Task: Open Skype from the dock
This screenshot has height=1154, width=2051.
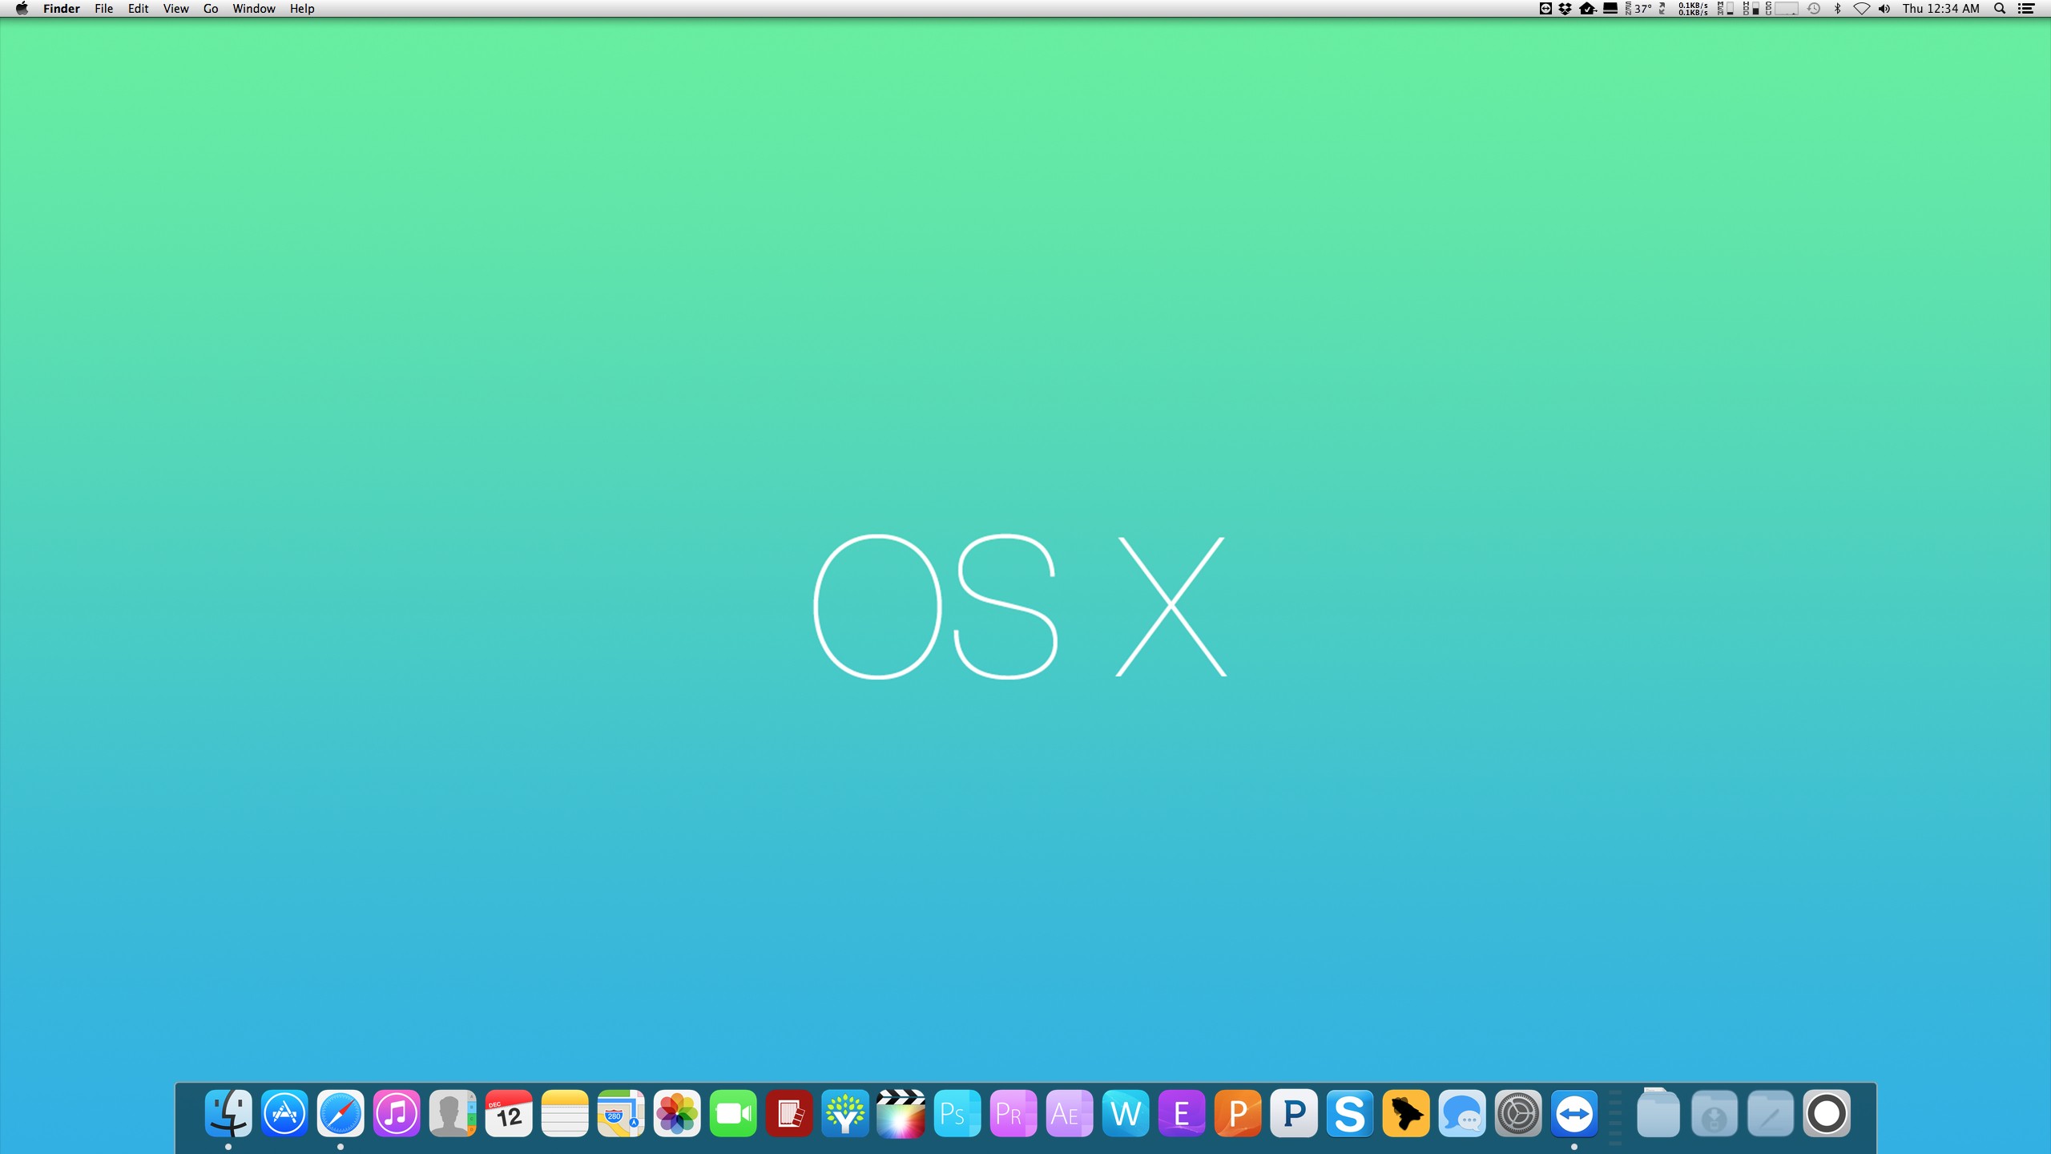Action: (x=1350, y=1113)
